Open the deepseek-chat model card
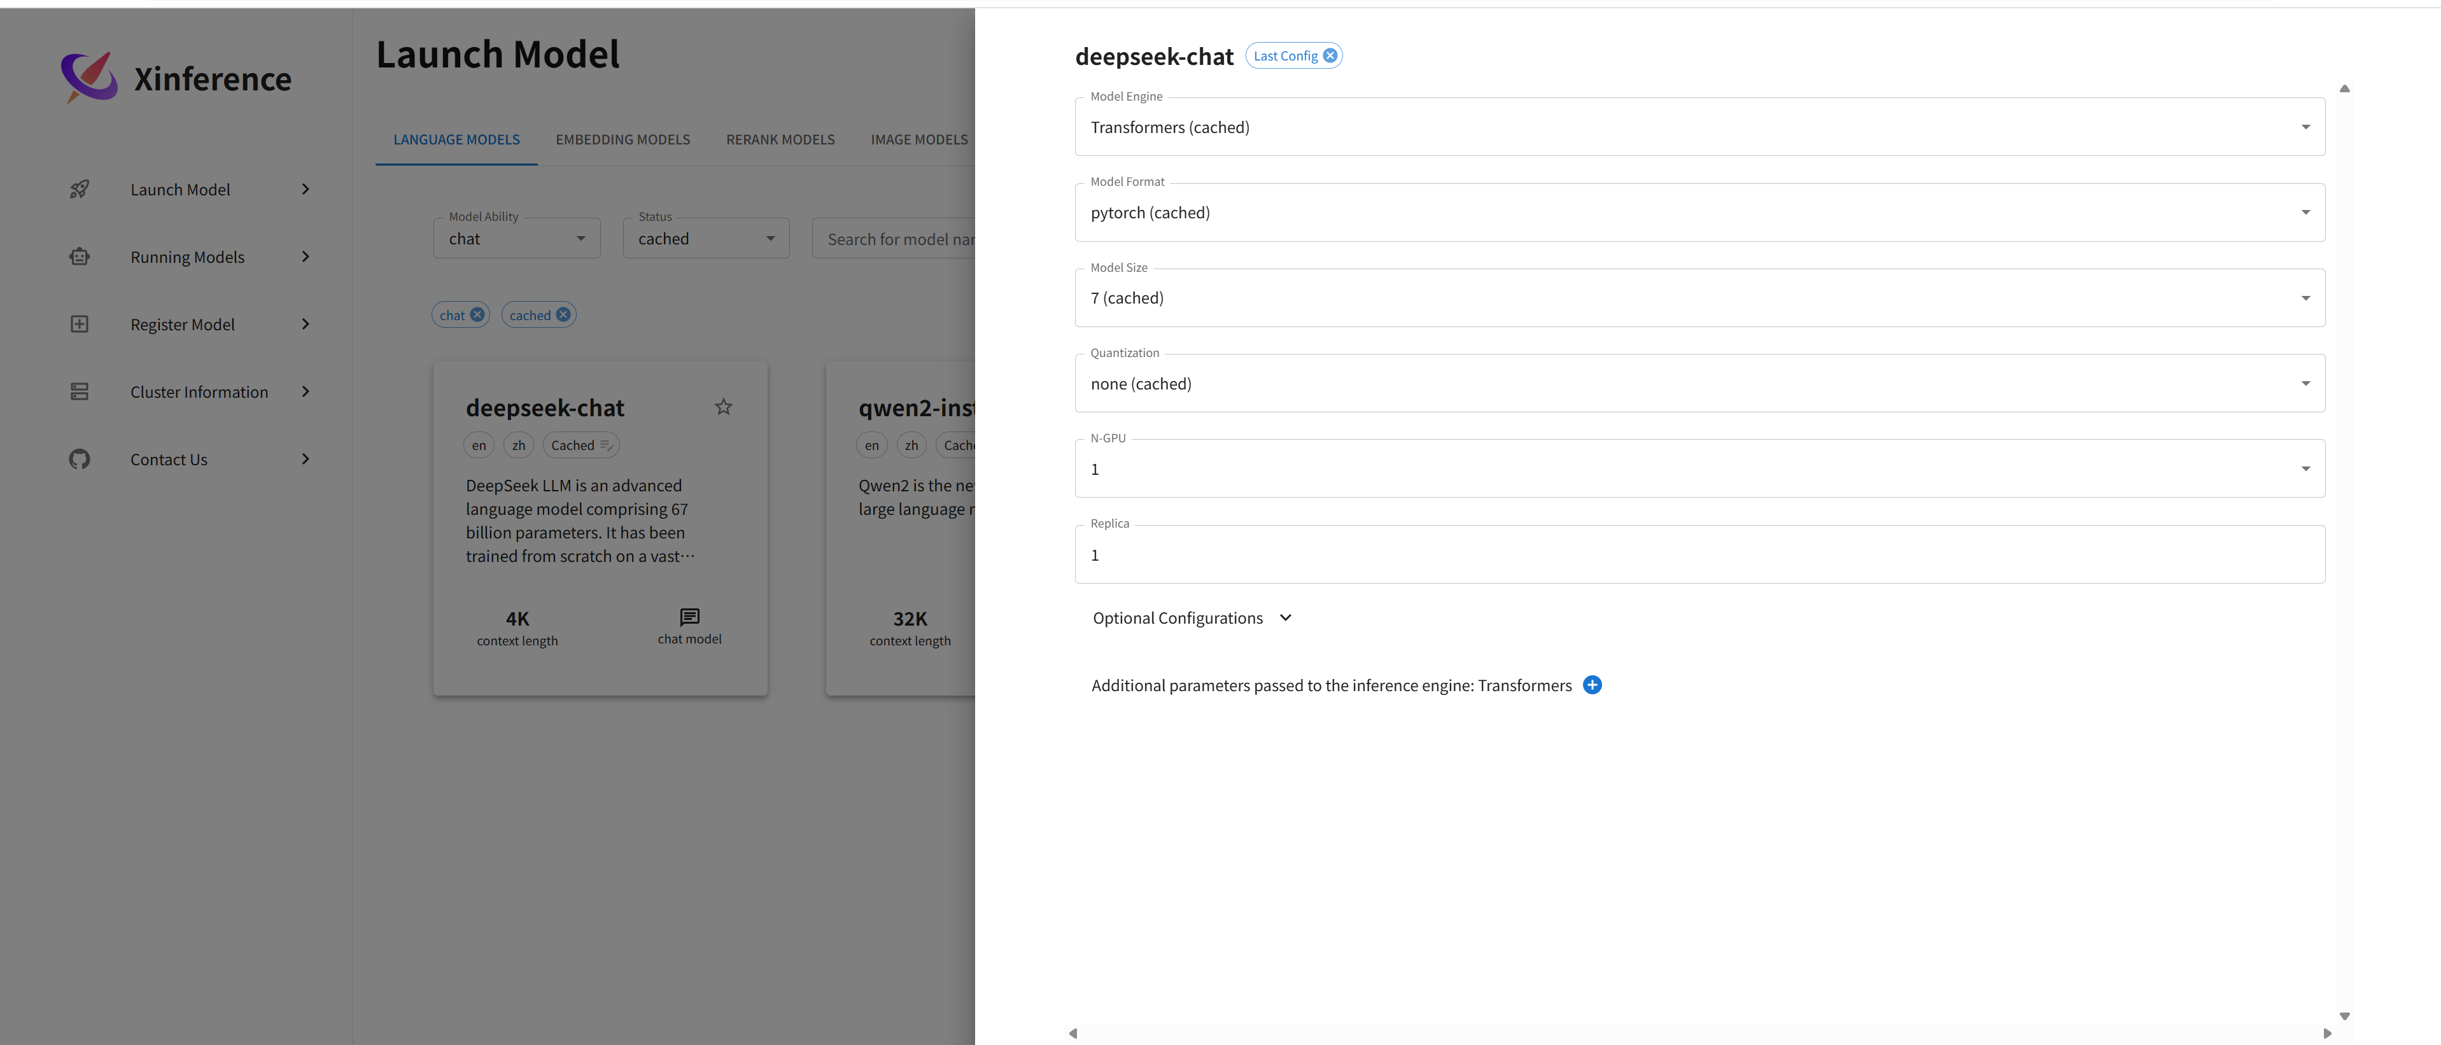This screenshot has height=1045, width=2441. 600,529
